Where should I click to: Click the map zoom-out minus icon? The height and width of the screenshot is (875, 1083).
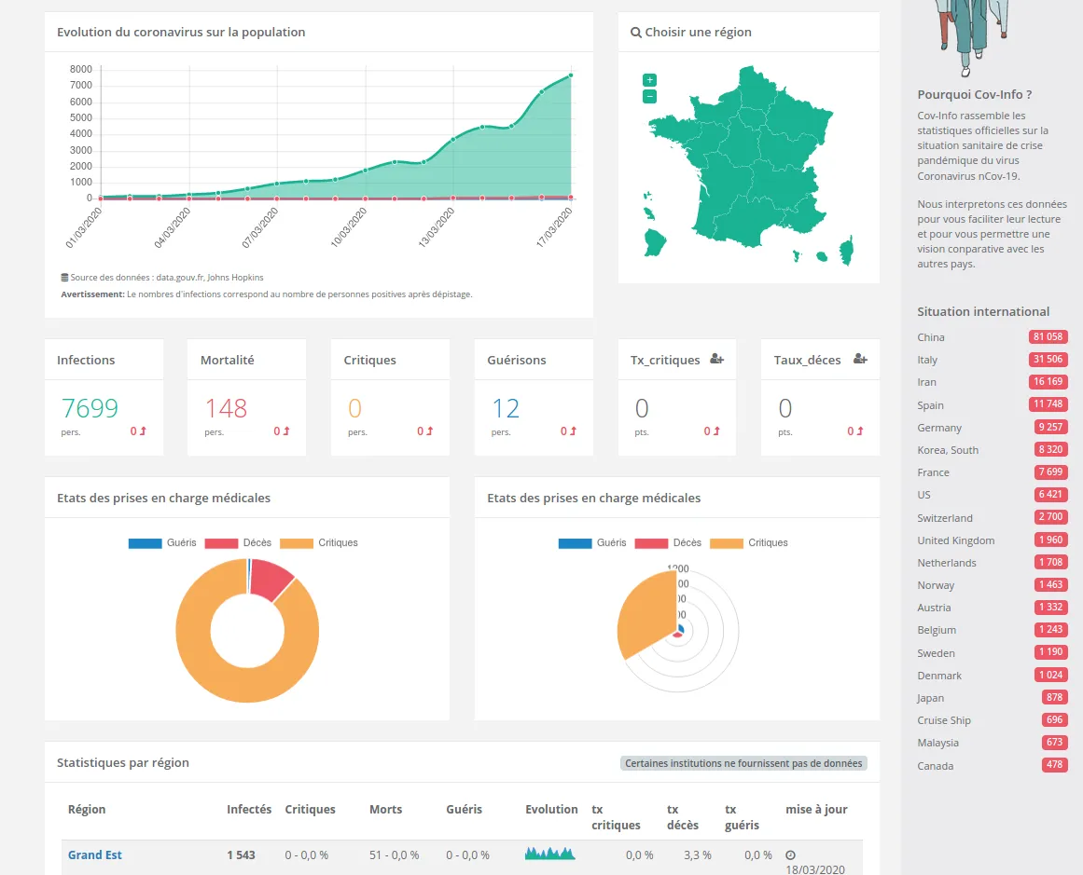point(648,95)
